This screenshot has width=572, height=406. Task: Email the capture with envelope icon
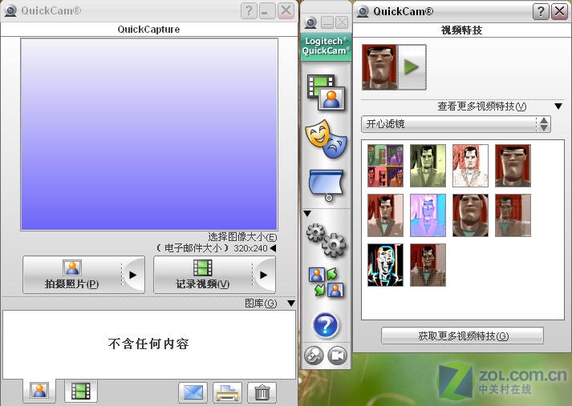coord(193,392)
